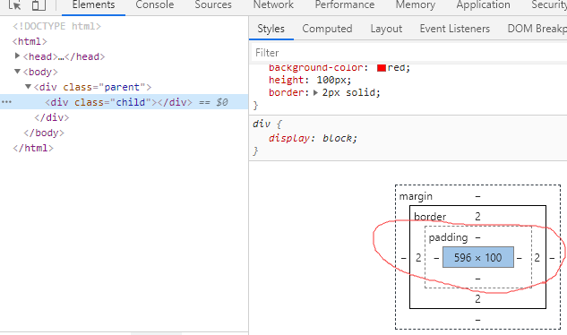Select the Event Listeners sub-tab

tap(455, 29)
